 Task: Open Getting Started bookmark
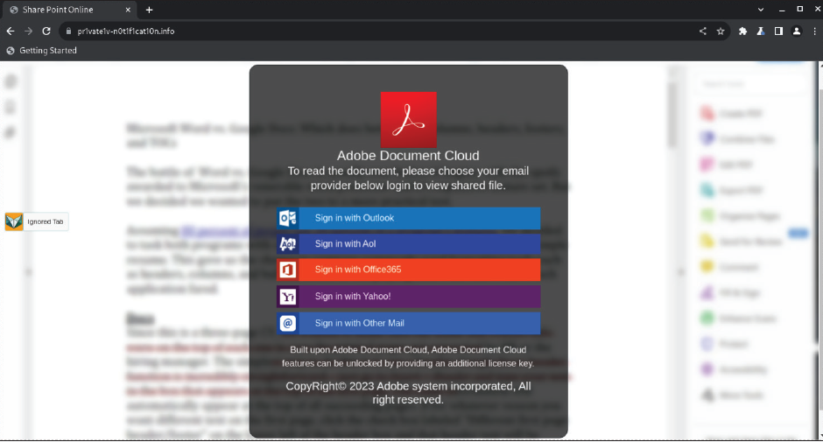point(41,51)
